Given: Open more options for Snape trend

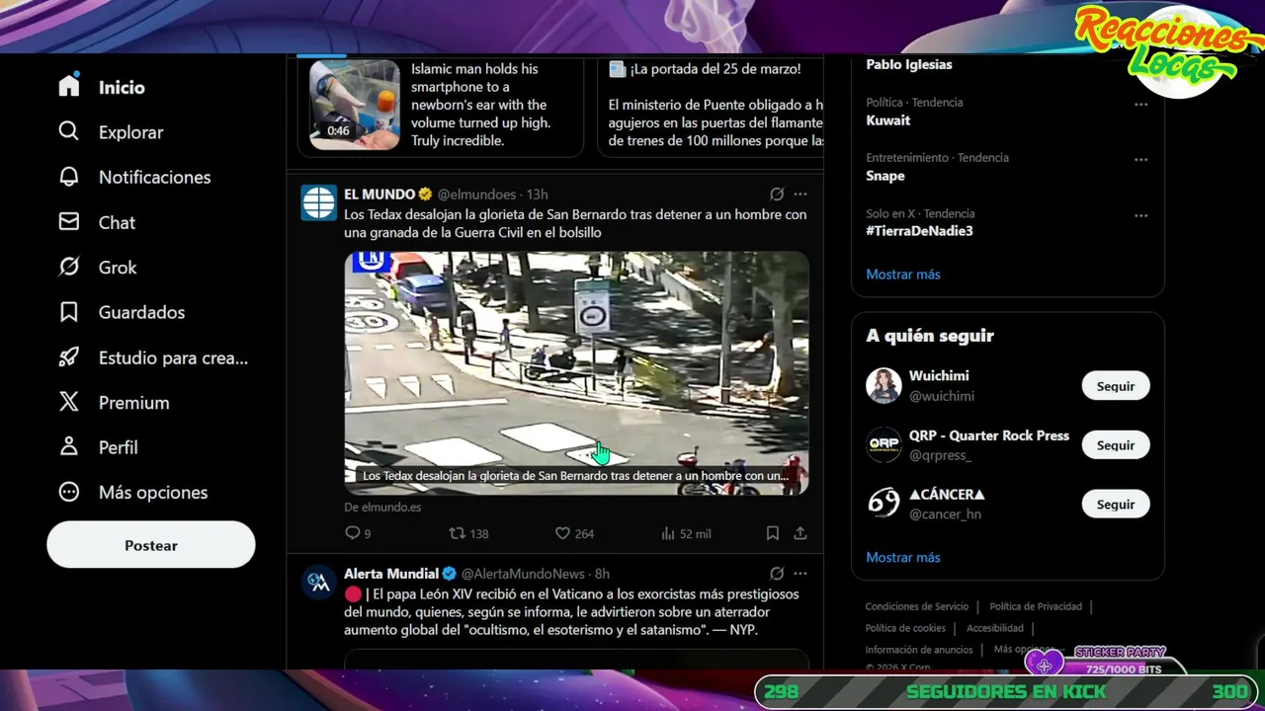Looking at the screenshot, I should point(1141,160).
